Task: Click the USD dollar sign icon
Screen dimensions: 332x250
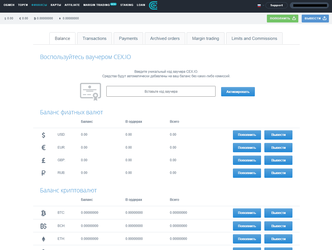Action: coord(43,135)
